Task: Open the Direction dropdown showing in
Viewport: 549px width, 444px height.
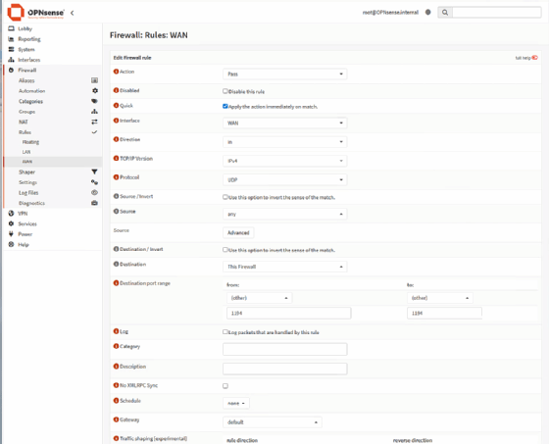Action: coord(284,142)
